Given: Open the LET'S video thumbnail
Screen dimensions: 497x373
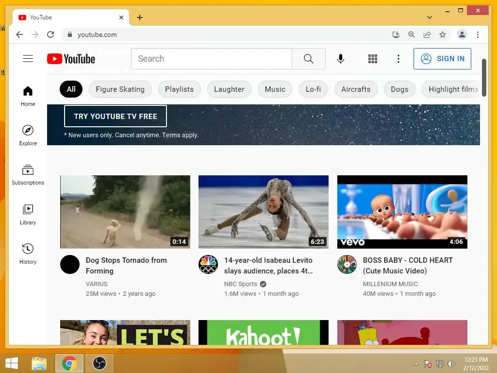Looking at the screenshot, I should click(x=125, y=332).
